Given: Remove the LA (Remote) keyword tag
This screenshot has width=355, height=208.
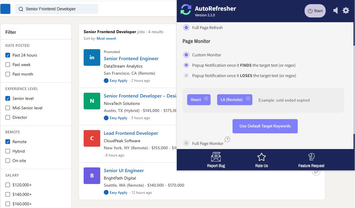Looking at the screenshot, I should (x=248, y=99).
